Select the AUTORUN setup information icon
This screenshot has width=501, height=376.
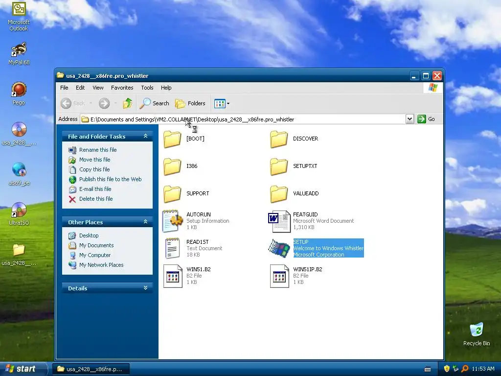tap(172, 221)
